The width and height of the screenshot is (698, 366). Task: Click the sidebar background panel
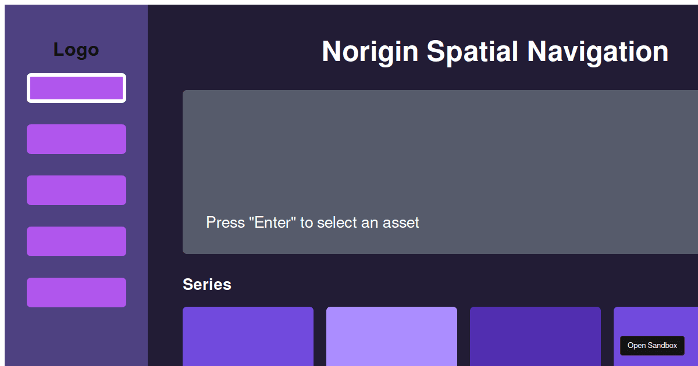point(76,337)
